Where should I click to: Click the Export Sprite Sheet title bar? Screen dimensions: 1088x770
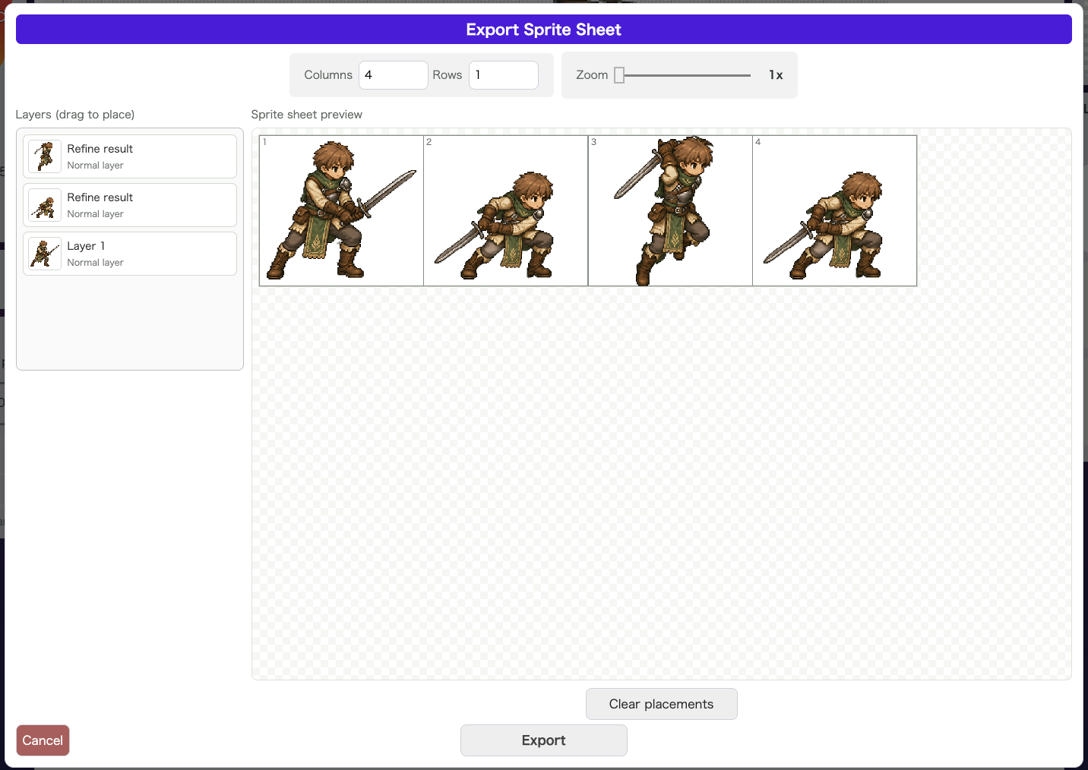(x=544, y=30)
